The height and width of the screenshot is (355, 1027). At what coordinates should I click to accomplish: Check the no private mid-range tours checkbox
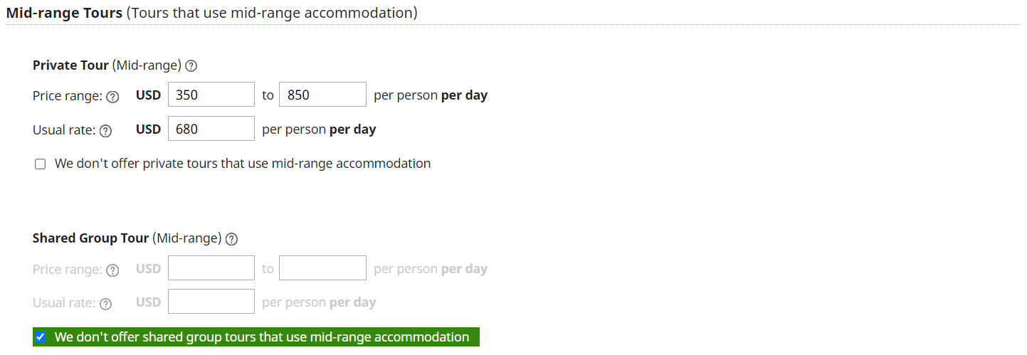(x=41, y=164)
